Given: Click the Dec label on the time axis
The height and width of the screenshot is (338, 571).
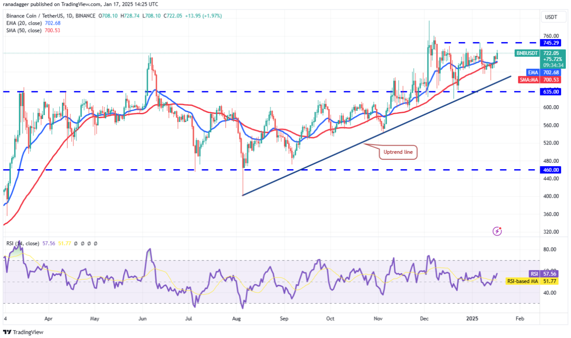Looking at the screenshot, I should pyautogui.click(x=424, y=318).
